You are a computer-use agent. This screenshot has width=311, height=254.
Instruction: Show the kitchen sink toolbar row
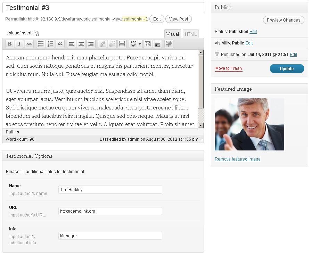pos(157,44)
